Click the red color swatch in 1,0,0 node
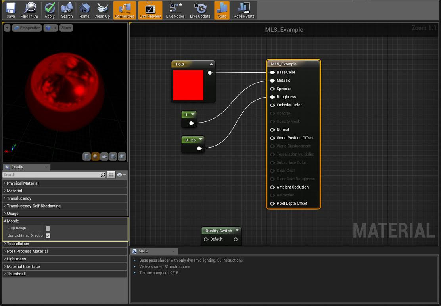The image size is (441, 306). pyautogui.click(x=188, y=85)
